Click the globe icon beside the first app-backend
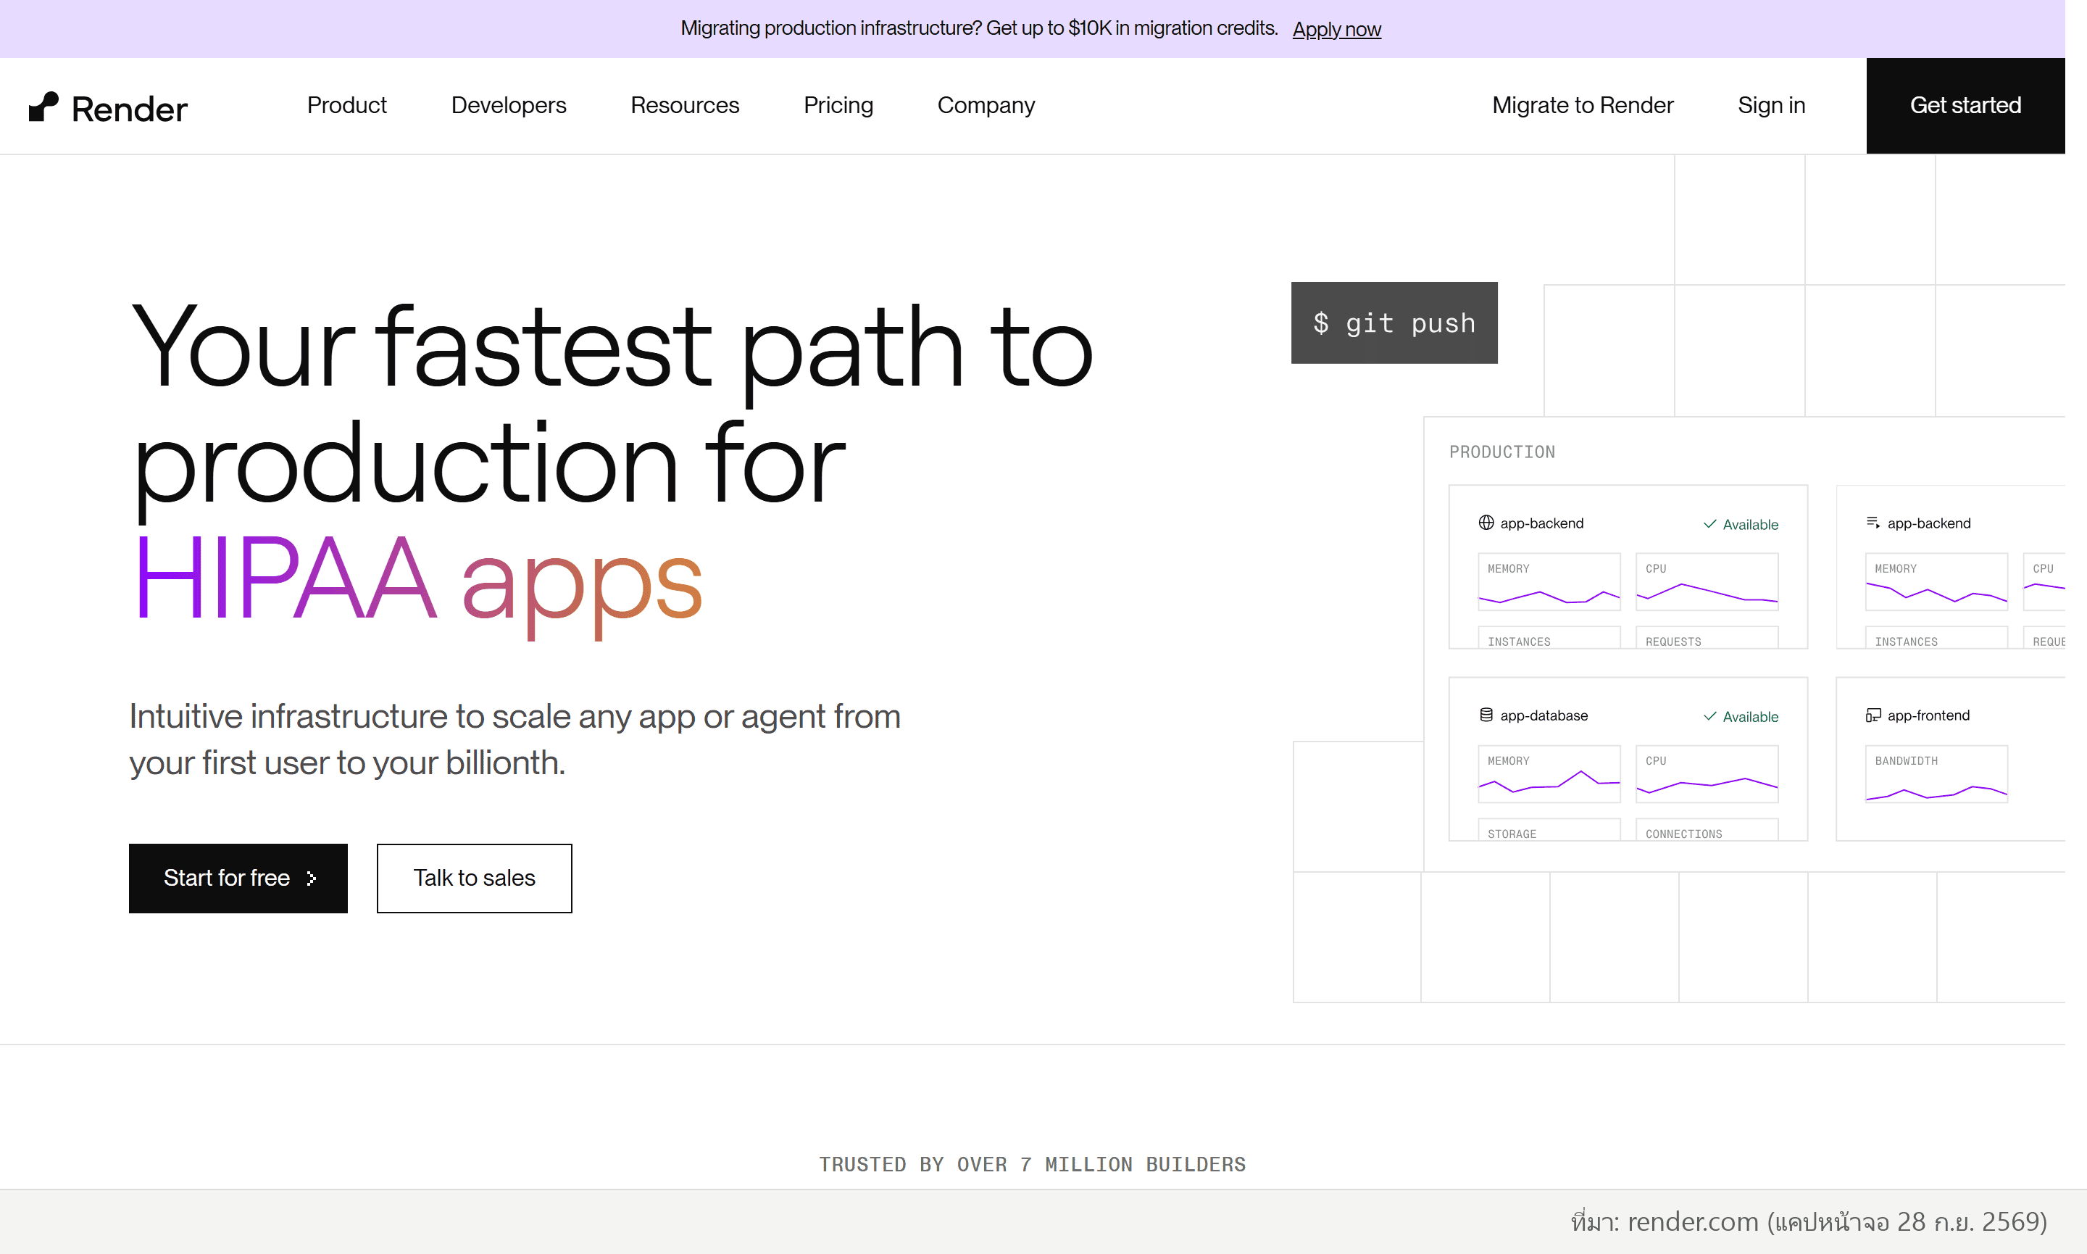This screenshot has height=1254, width=2087. 1486,523
